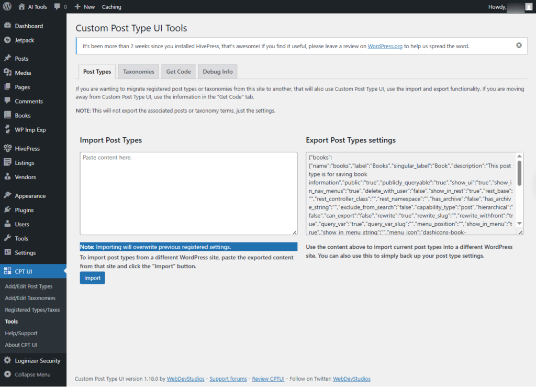Screen dimensions: 536x387
Task: Click the Loginizer Security gear icon
Action: (x=7, y=361)
